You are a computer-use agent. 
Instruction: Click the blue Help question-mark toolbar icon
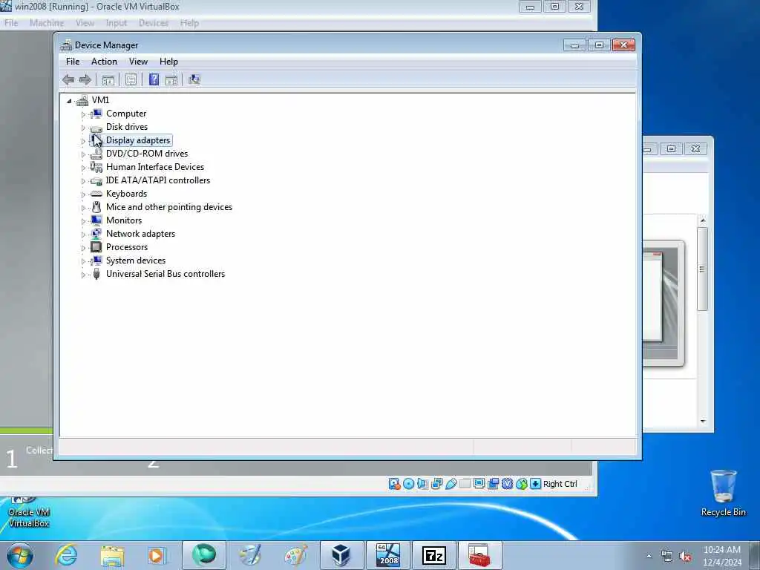(x=154, y=80)
